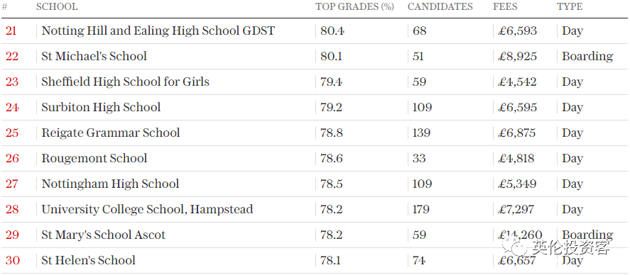Click rank number 30 in red
Image resolution: width=630 pixels, height=275 pixels.
(x=13, y=261)
